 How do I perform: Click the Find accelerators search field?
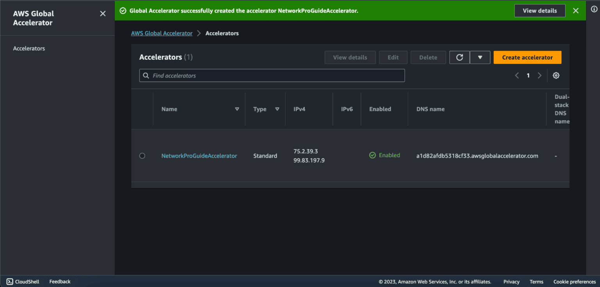[x=272, y=75]
